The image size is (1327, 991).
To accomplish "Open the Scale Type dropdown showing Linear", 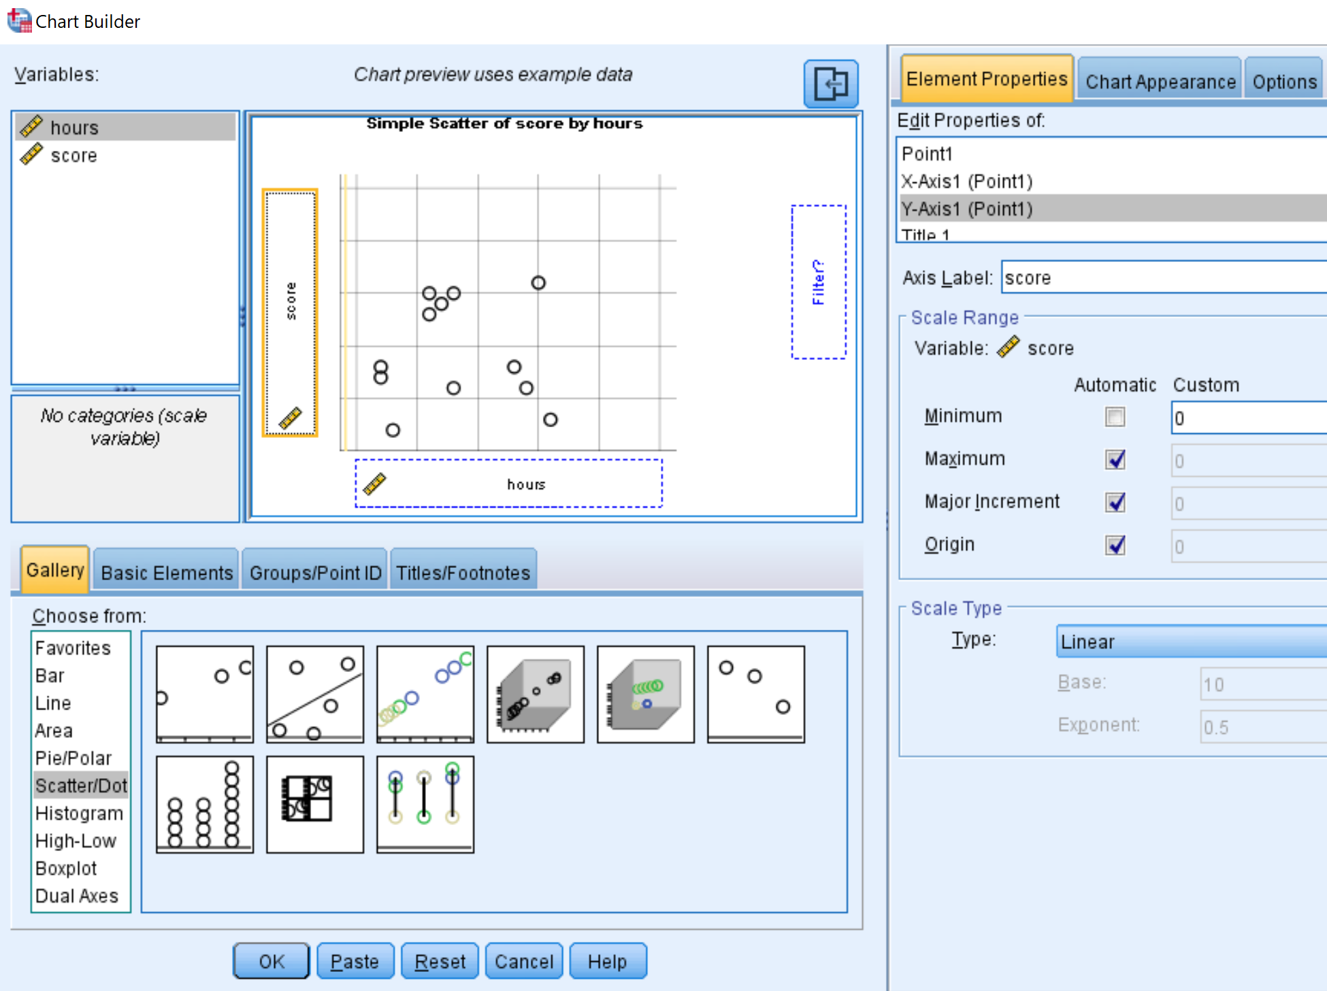I will point(1190,641).
